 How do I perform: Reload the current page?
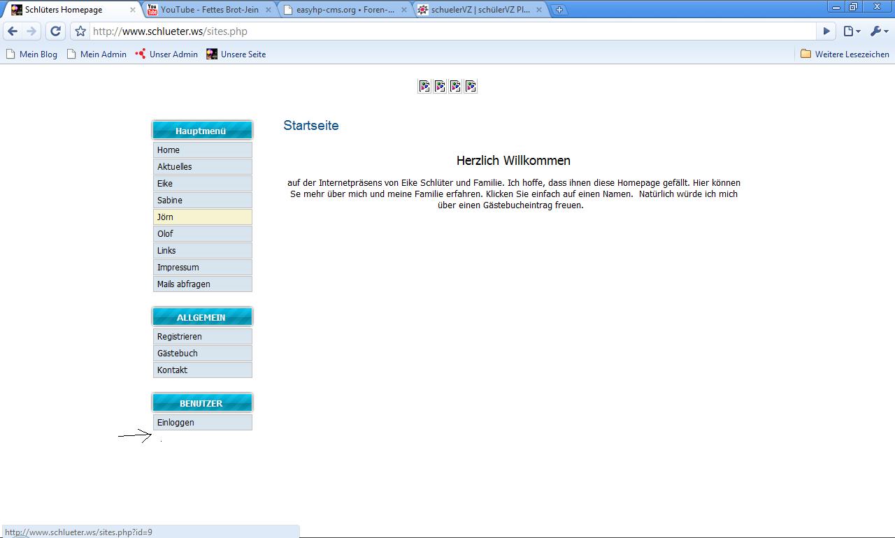(55, 31)
